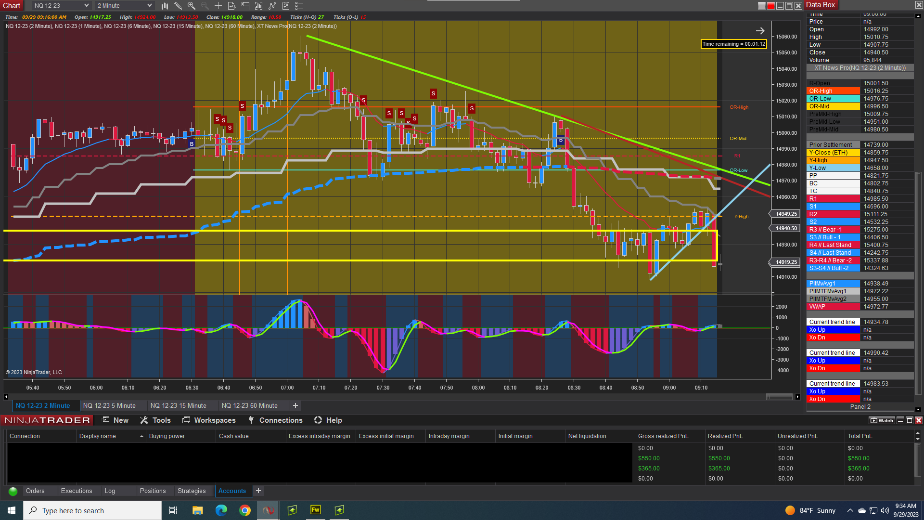This screenshot has height=520, width=924.
Task: Switch to NQ 12-23 5 Minute tab
Action: tap(109, 406)
